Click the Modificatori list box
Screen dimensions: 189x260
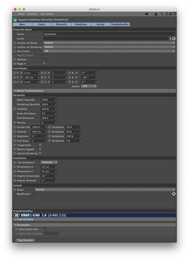[x=103, y=198]
